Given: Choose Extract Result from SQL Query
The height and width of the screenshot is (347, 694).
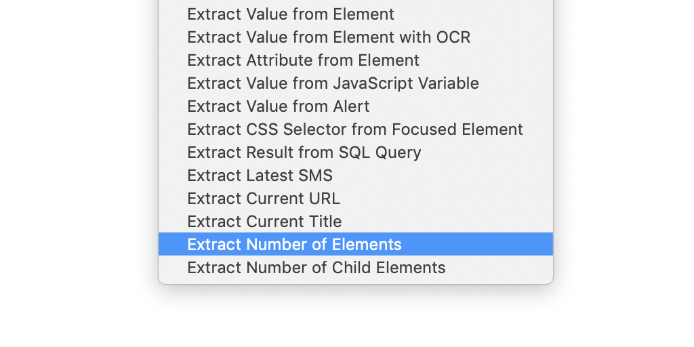Looking at the screenshot, I should point(356,152).
